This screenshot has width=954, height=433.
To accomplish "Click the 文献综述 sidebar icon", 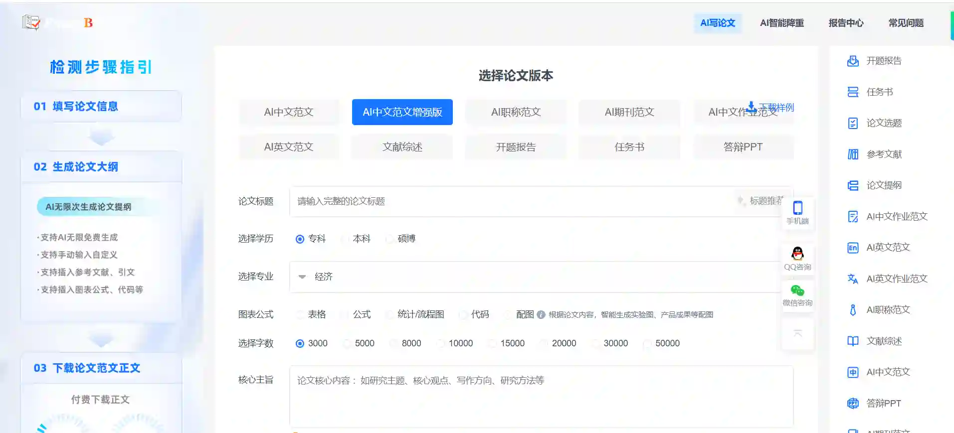I will (853, 341).
